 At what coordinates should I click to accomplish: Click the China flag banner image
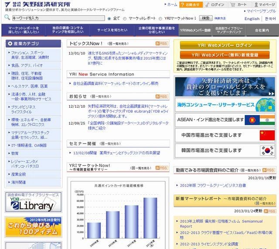click(x=267, y=136)
